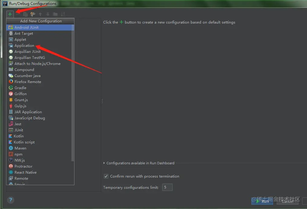Click the Move Down arrow icon
The image size is (307, 209).
(x=48, y=14)
